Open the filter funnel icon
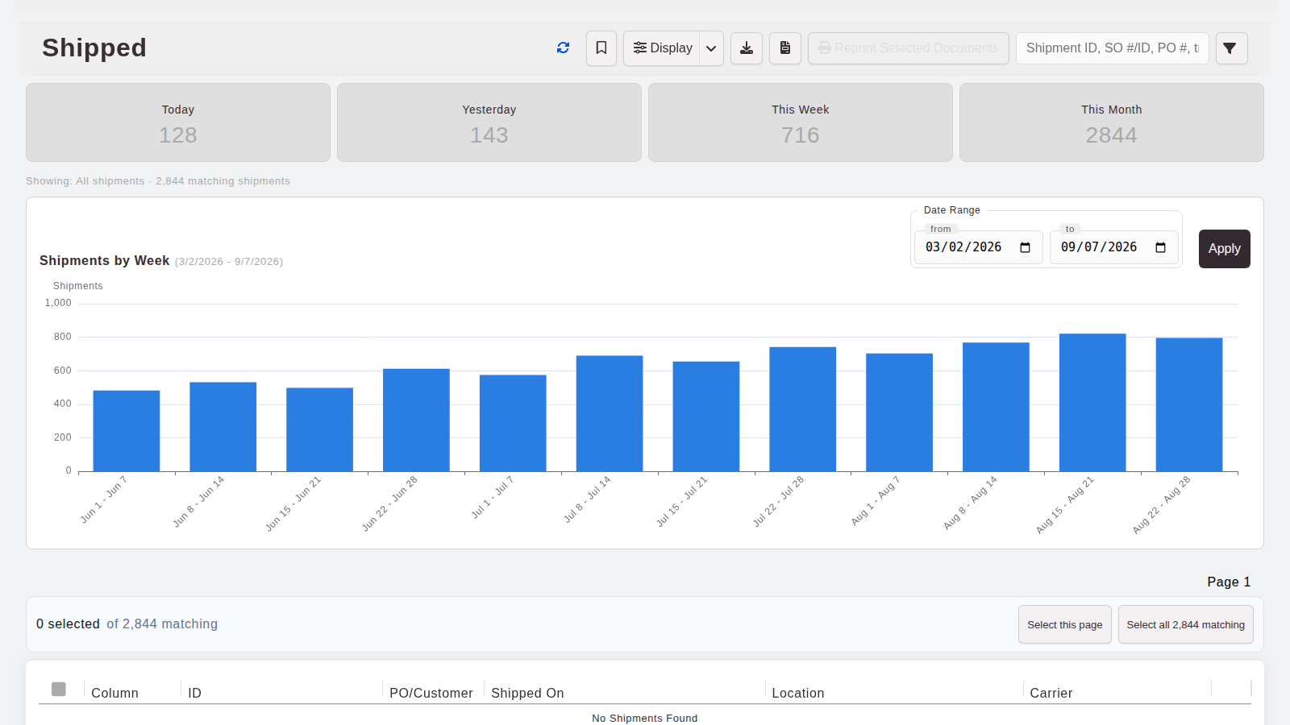This screenshot has width=1290, height=725. tap(1231, 48)
